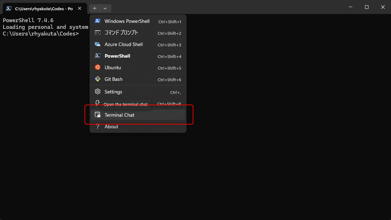Click the Ubuntu logo icon

pyautogui.click(x=98, y=67)
